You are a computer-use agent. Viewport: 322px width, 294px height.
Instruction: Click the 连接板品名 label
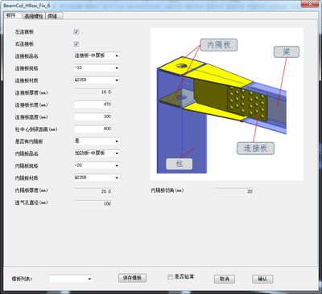tap(27, 56)
